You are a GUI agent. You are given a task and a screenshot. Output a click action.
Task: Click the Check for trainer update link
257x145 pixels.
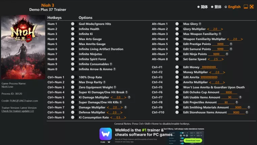[x=18, y=111]
